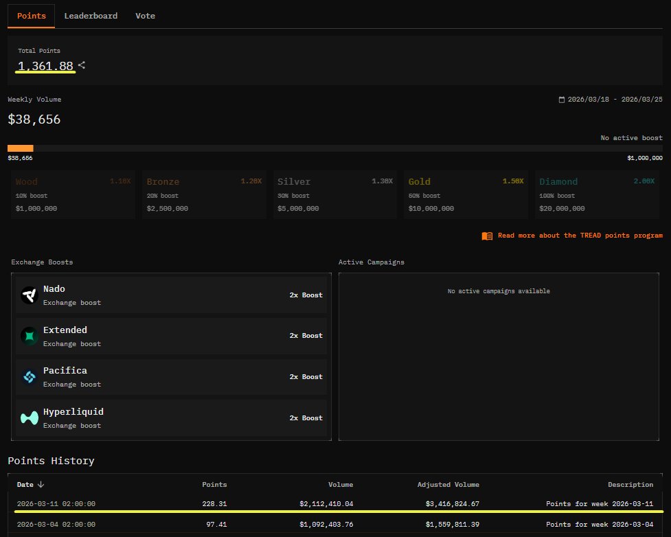Image resolution: width=671 pixels, height=537 pixels.
Task: Select the Silver tier card
Action: tap(335, 195)
